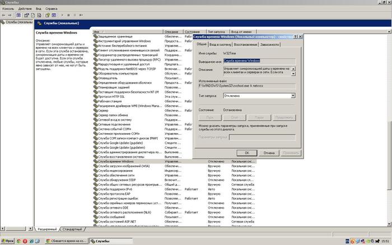Switch to the 'Восстановление' tab
The width and height of the screenshot is (392, 245).
[x=245, y=45]
